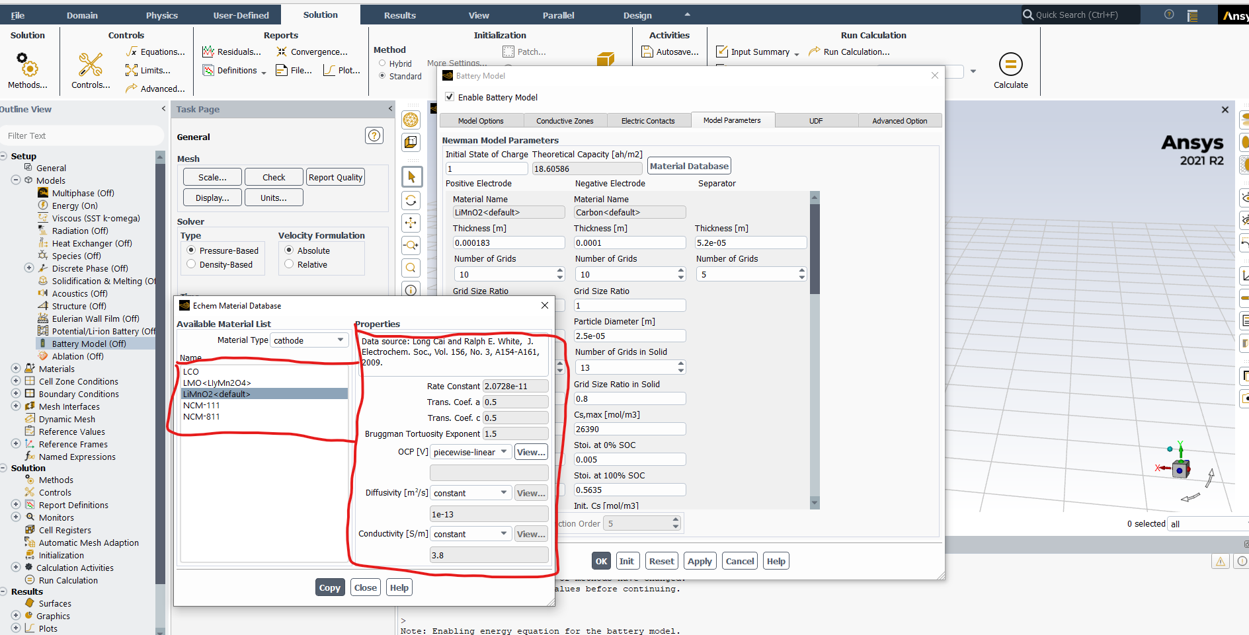Click Copy in Echem Material Database
1249x635 pixels.
click(329, 587)
